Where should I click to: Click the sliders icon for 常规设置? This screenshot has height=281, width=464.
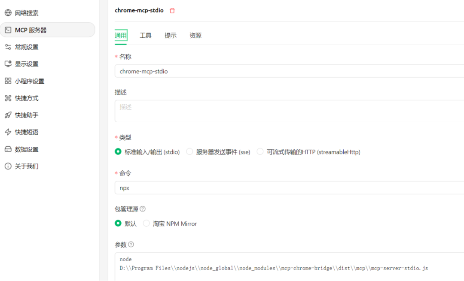(8, 47)
